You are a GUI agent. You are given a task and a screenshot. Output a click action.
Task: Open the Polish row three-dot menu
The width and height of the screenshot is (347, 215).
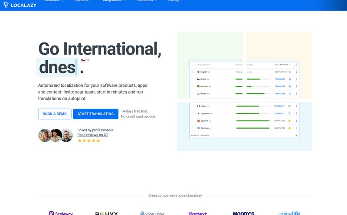297,94
